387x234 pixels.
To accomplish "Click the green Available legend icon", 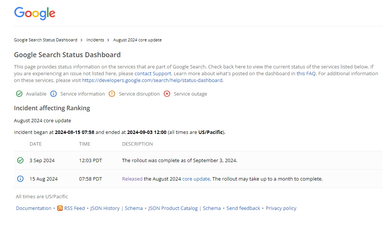I will coord(19,94).
